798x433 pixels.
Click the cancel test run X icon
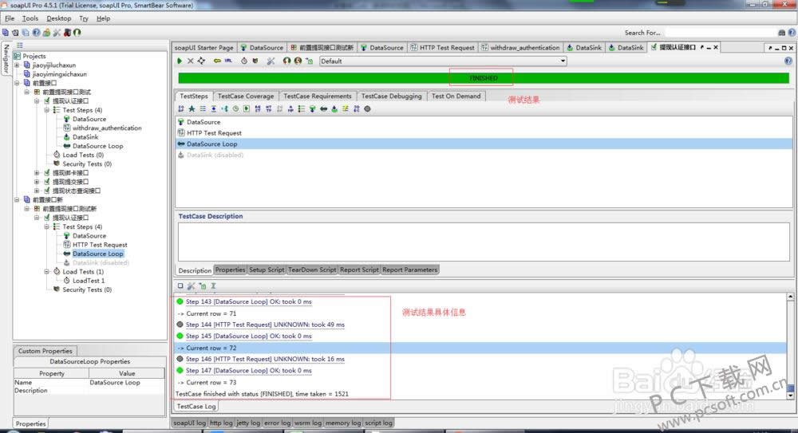[190, 61]
